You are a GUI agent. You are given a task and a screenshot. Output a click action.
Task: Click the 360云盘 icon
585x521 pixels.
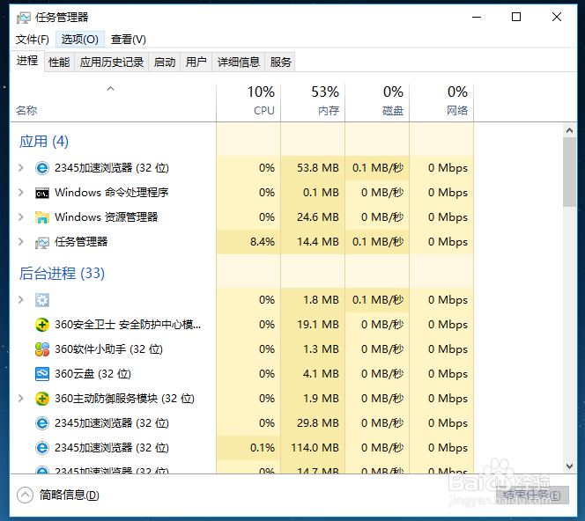click(42, 374)
